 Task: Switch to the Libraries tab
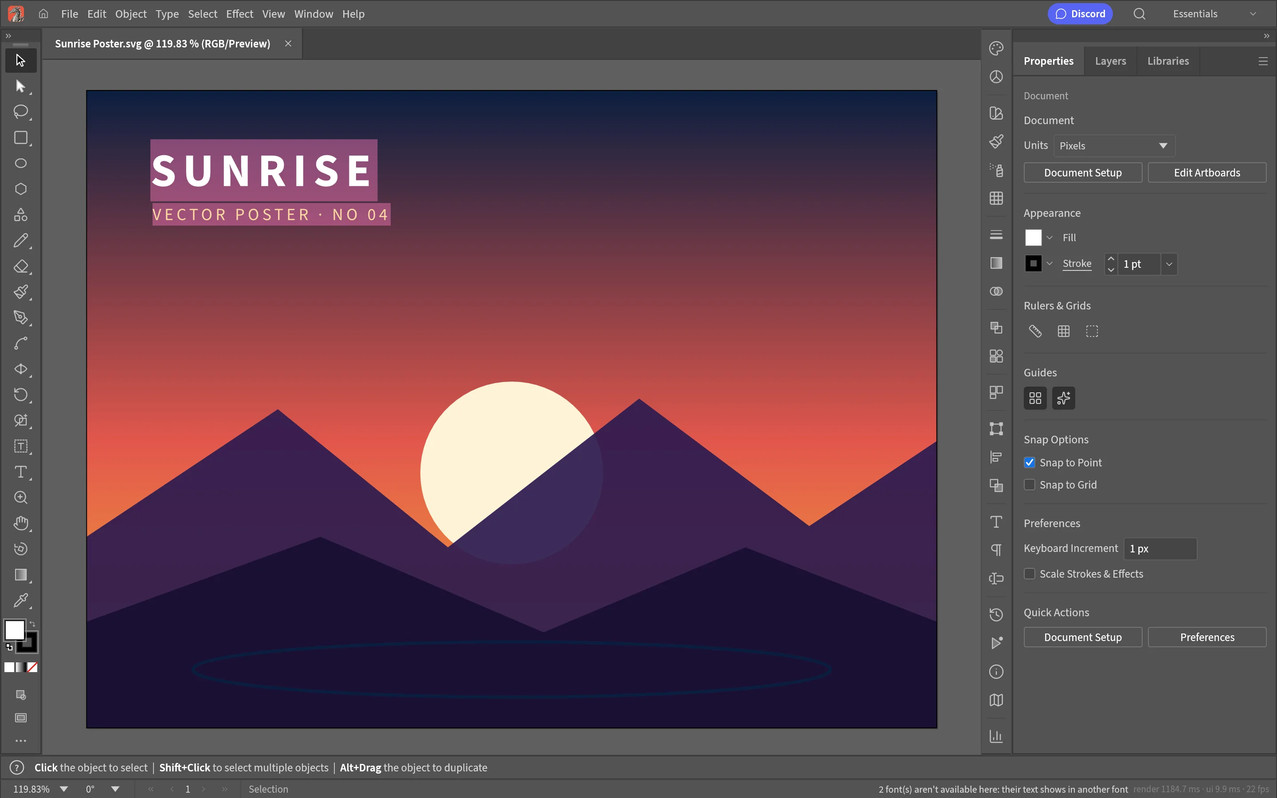[x=1168, y=61]
